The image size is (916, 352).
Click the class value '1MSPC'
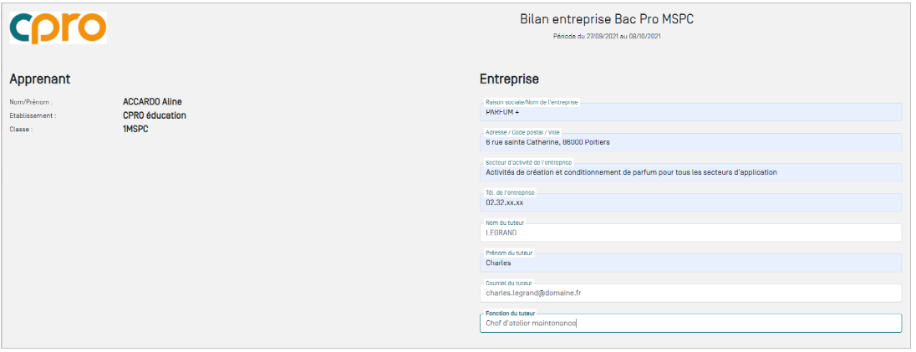[135, 129]
